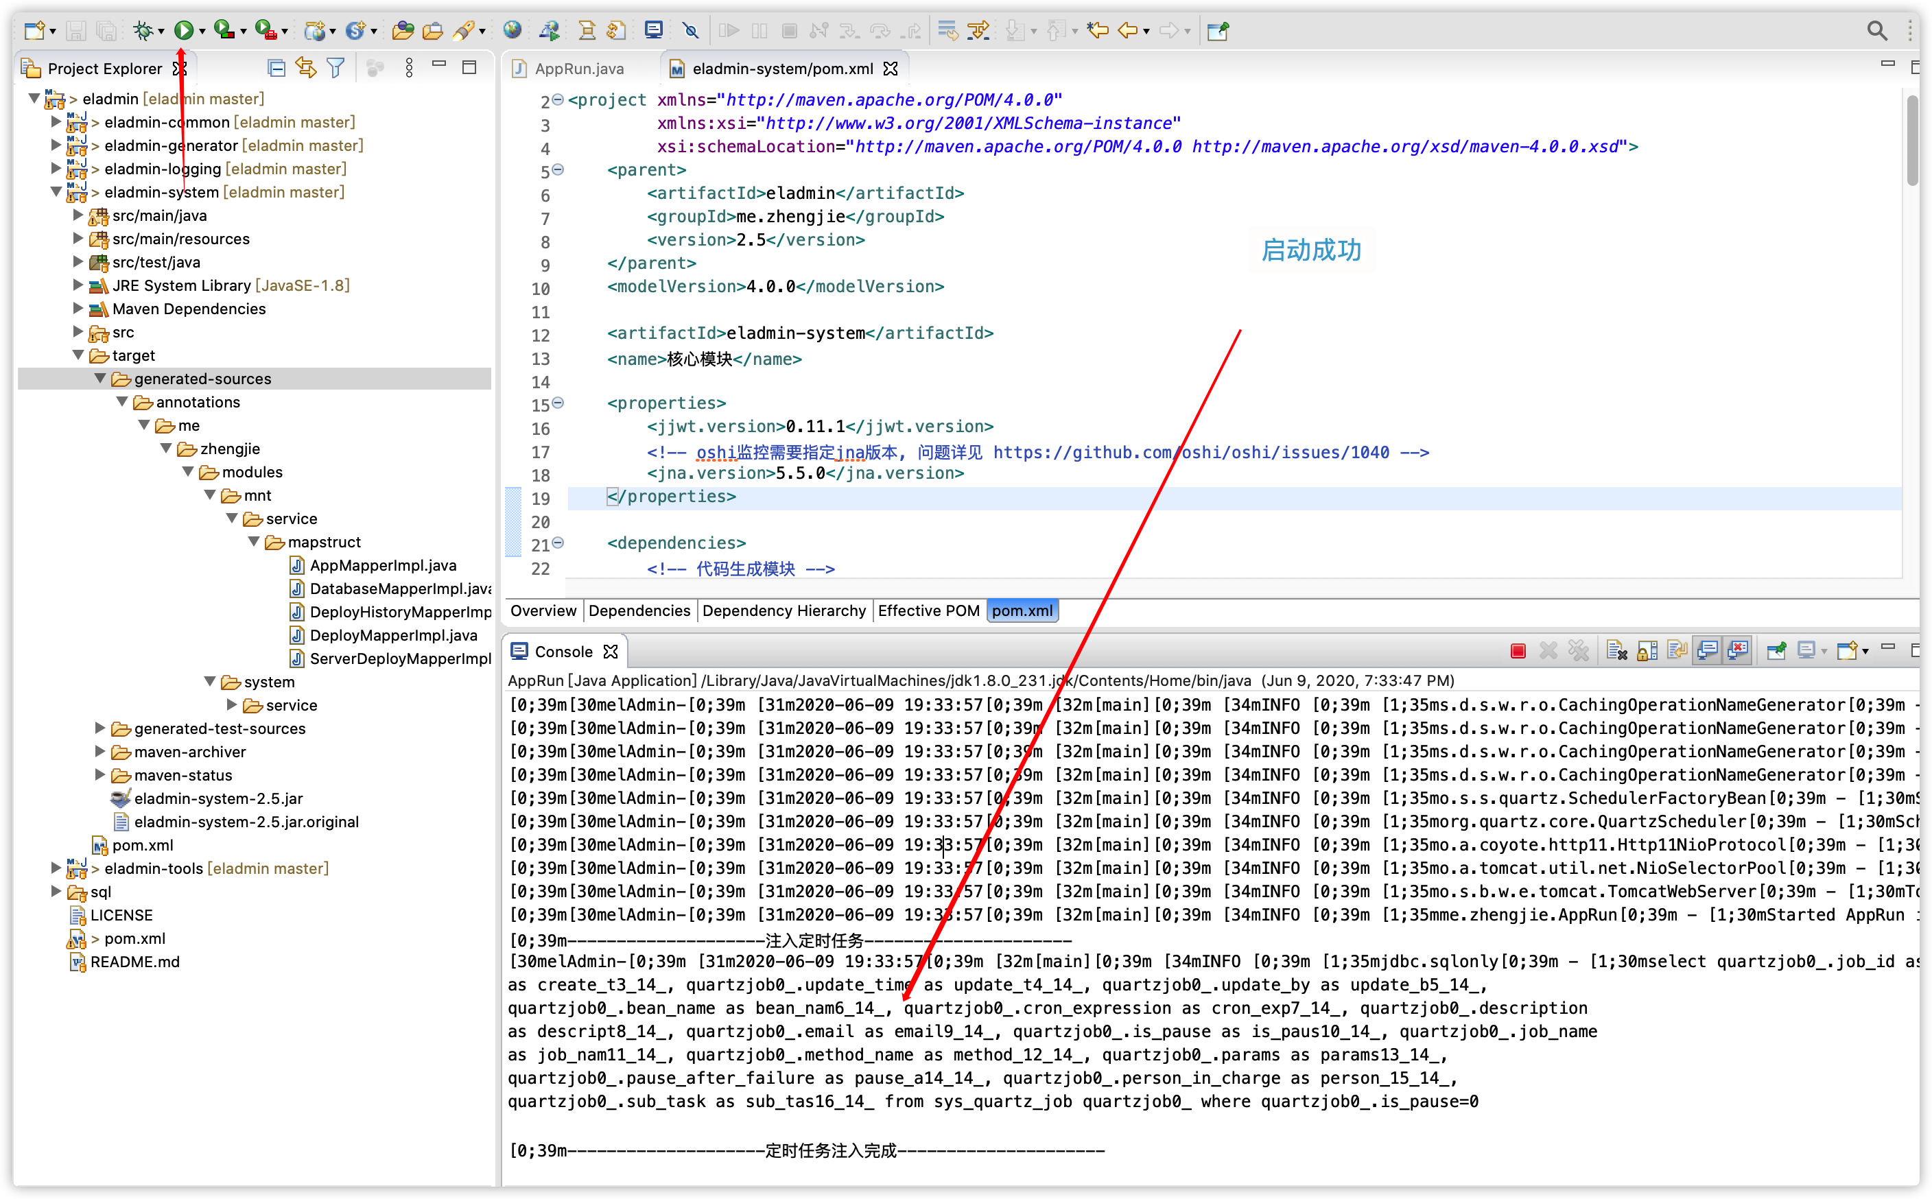Open the Dependencies tab of POM editor
This screenshot has height=1199, width=1932.
639,610
